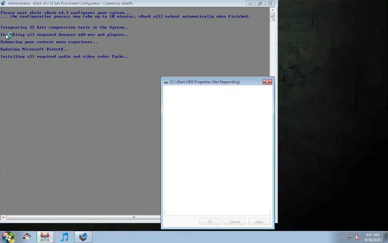Launch the blue music note taskbar icon
Viewport: 388px width, 243px height.
pyautogui.click(x=64, y=237)
